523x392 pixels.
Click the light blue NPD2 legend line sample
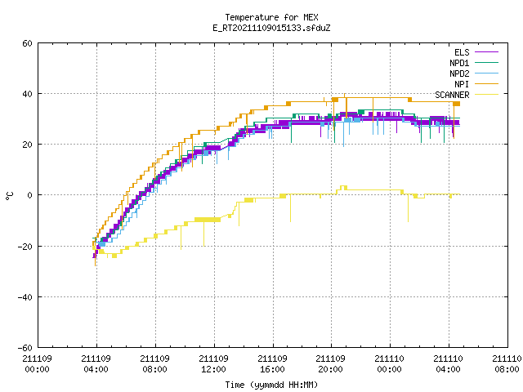coord(486,73)
